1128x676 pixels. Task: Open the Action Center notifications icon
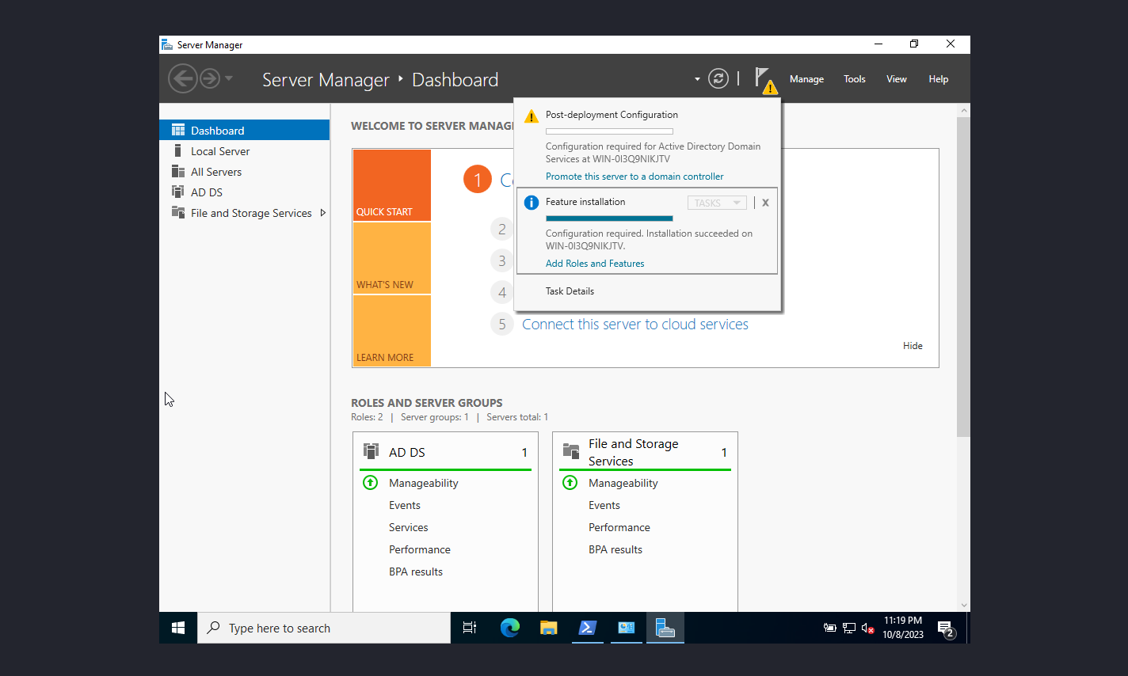coord(946,629)
